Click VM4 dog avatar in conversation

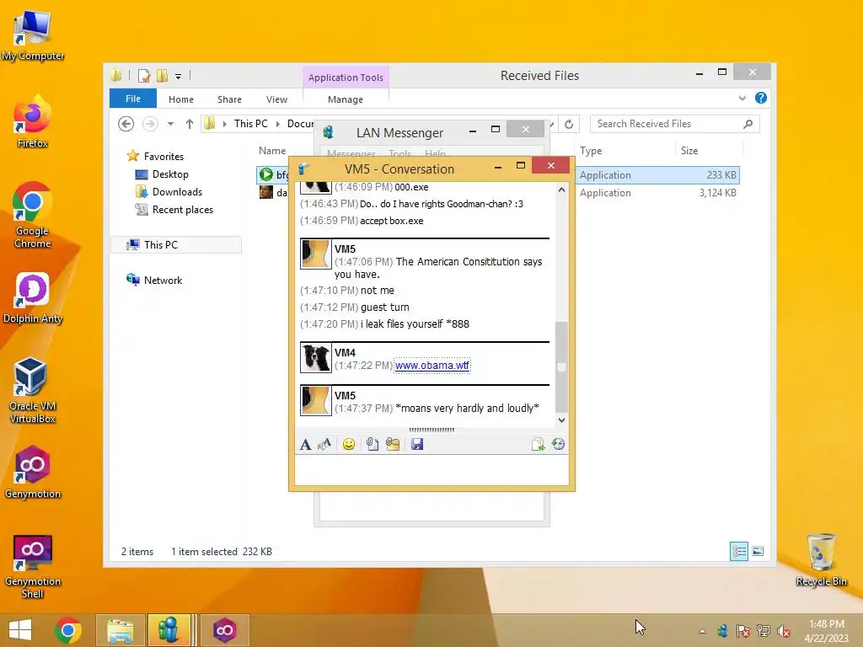(316, 357)
